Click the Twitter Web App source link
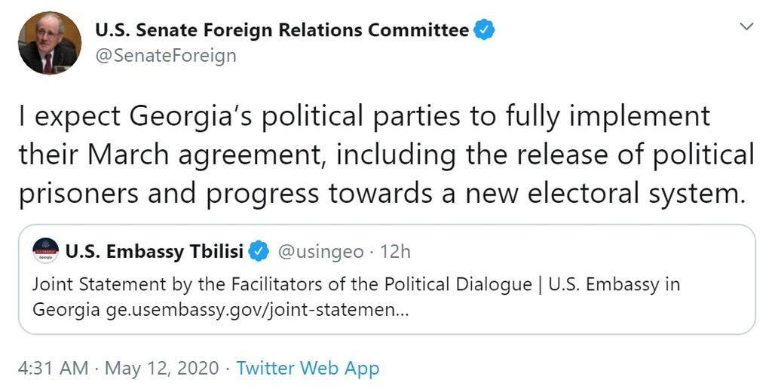 [308, 369]
